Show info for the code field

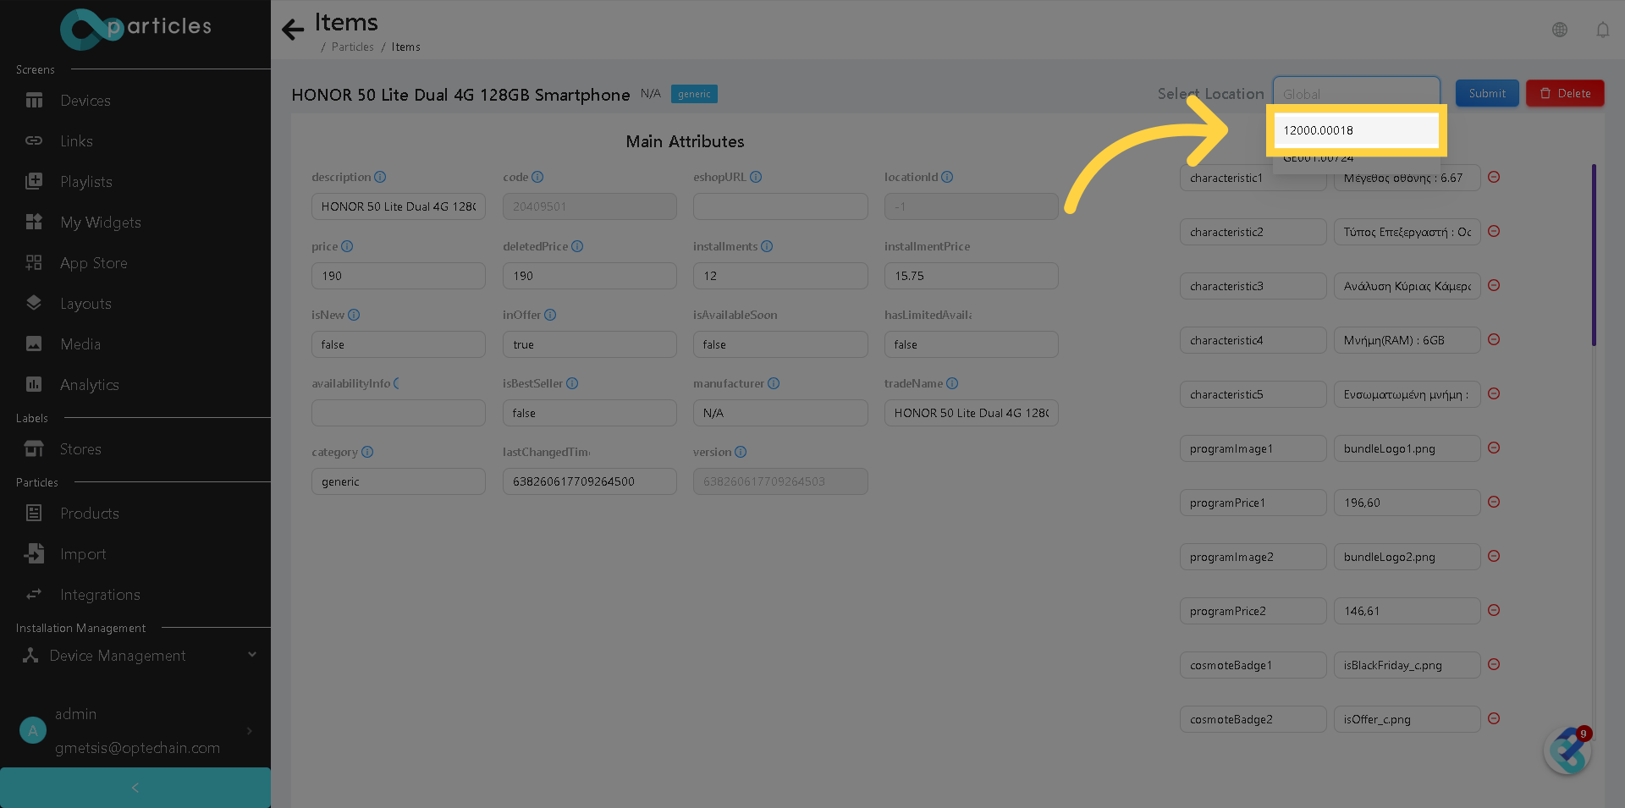[537, 177]
